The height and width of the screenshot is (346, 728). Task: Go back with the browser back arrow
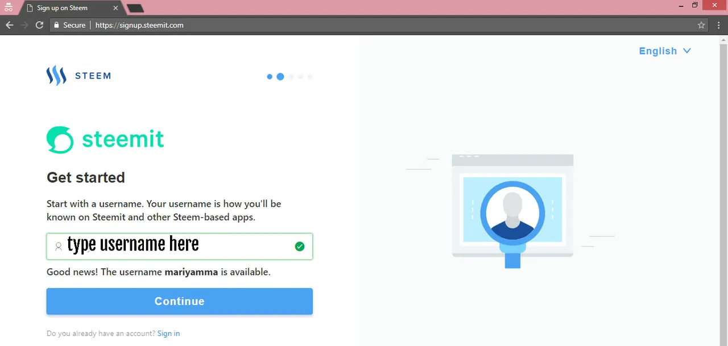9,25
